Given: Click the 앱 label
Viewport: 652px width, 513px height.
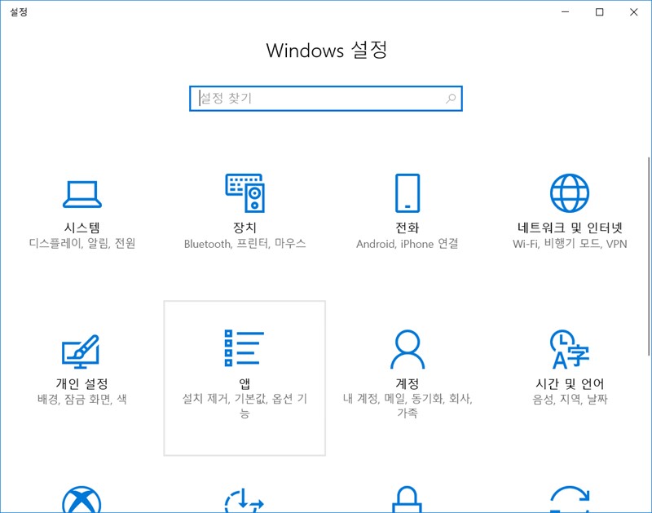Looking at the screenshot, I should point(244,383).
